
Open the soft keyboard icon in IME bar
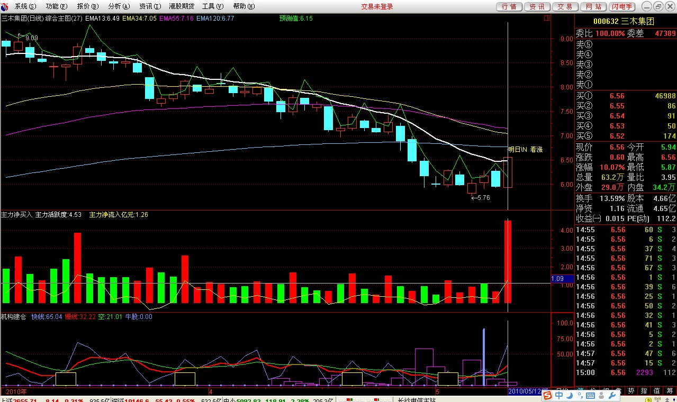590,395
